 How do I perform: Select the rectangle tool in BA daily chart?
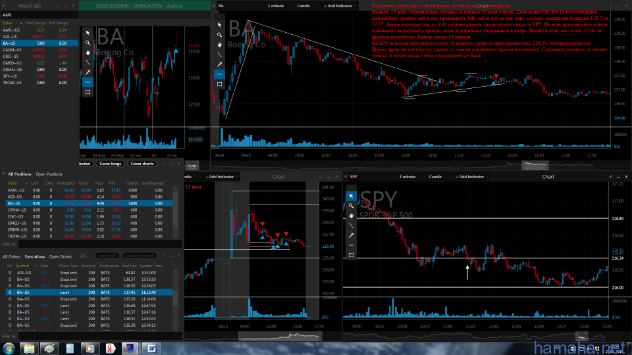click(x=88, y=92)
